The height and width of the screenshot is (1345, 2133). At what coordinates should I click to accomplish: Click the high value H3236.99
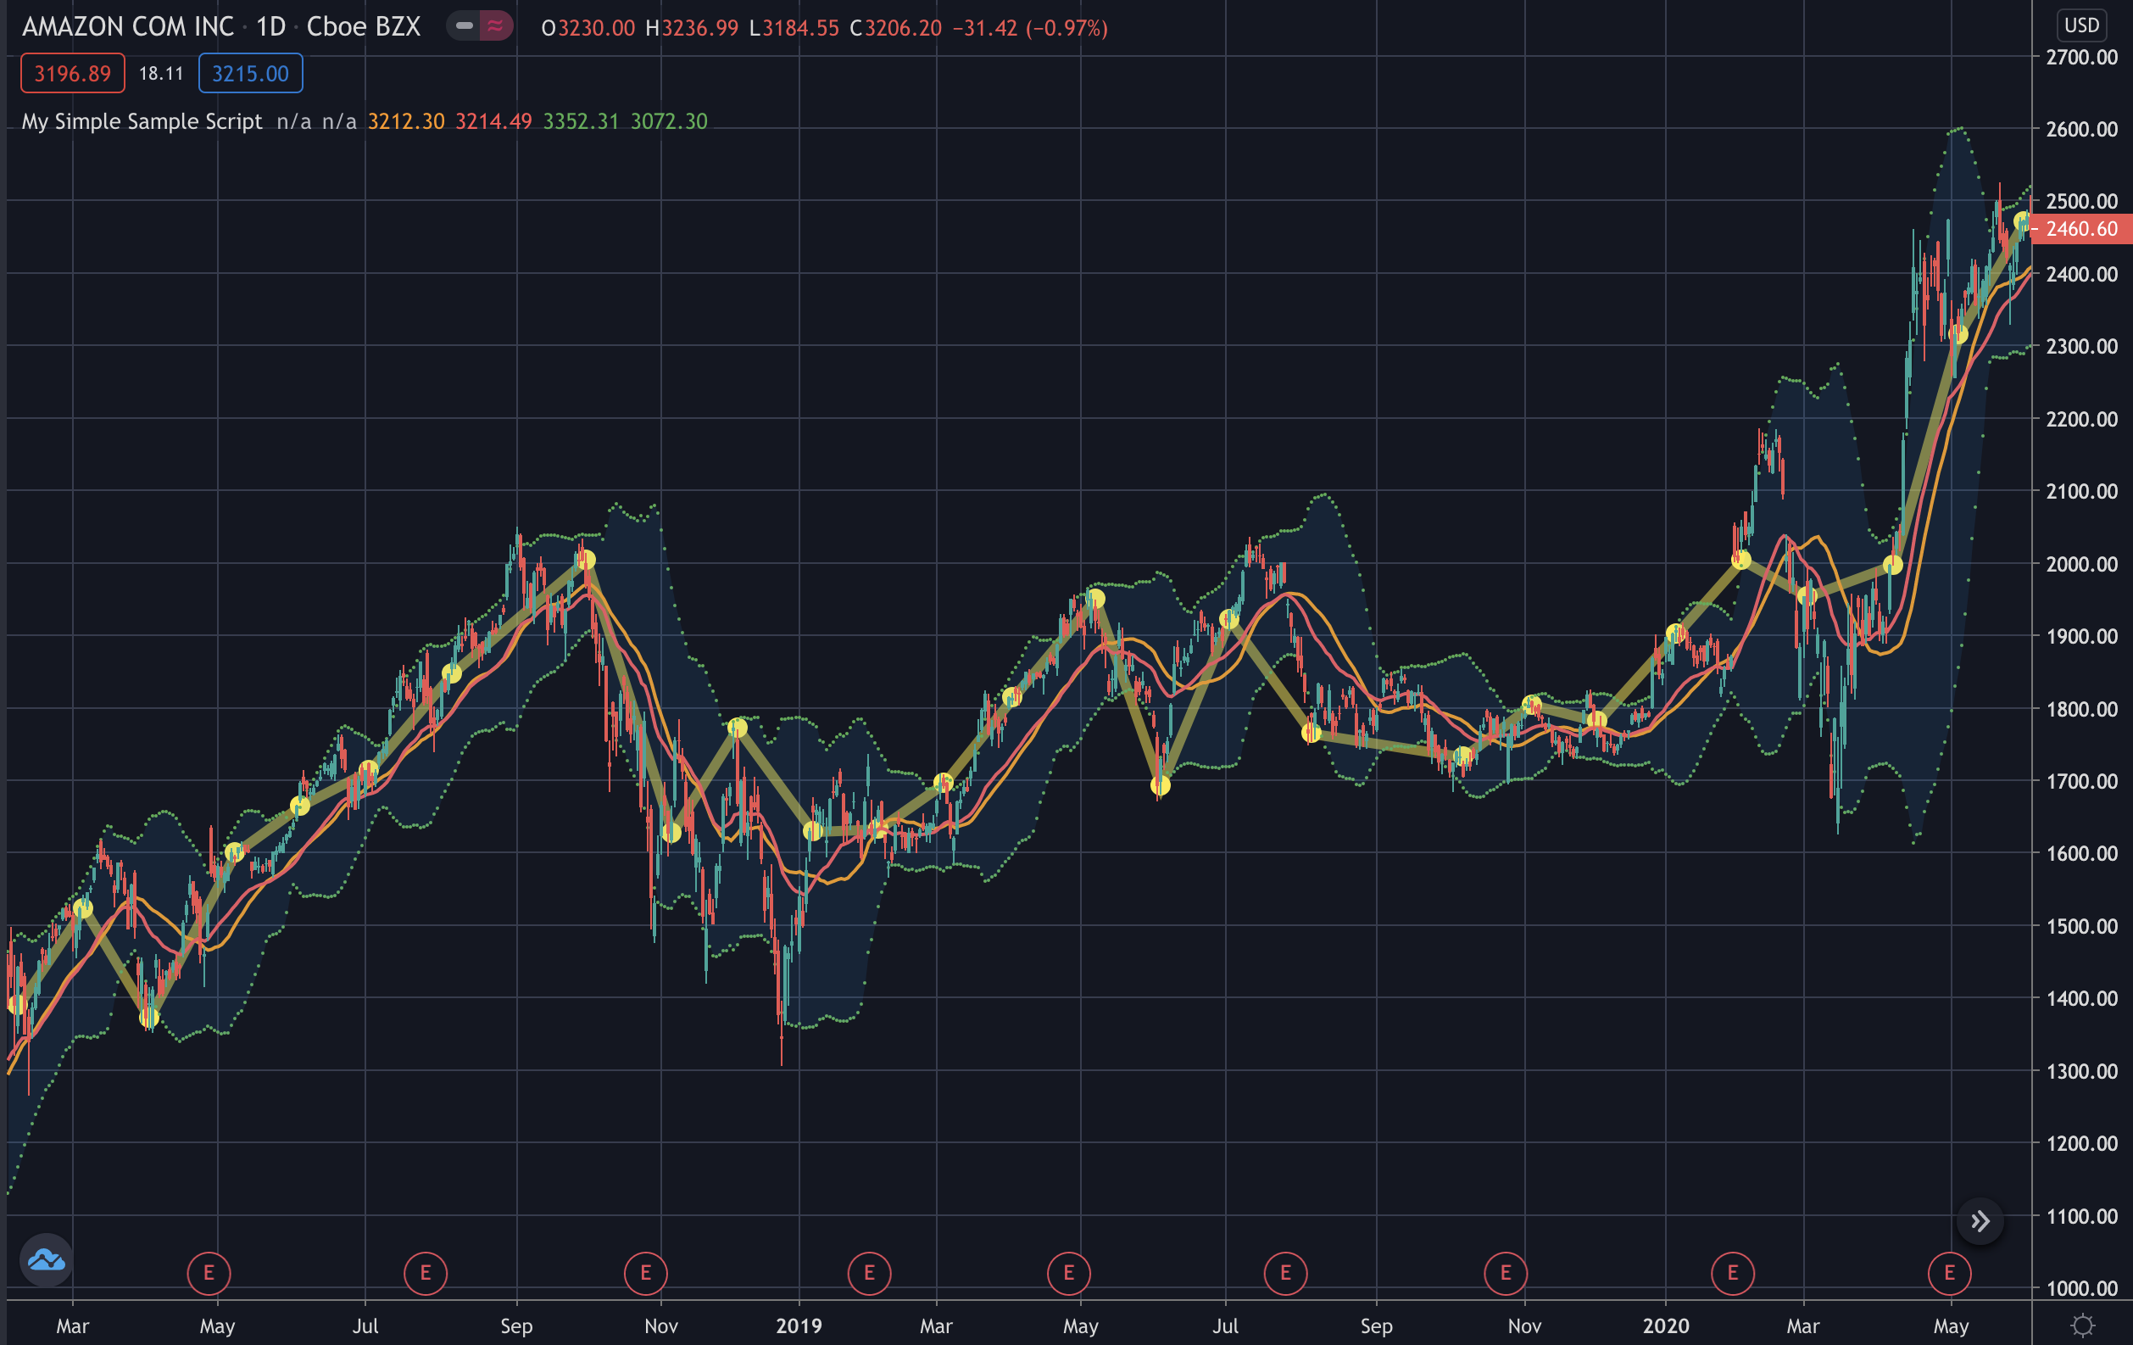click(x=692, y=28)
